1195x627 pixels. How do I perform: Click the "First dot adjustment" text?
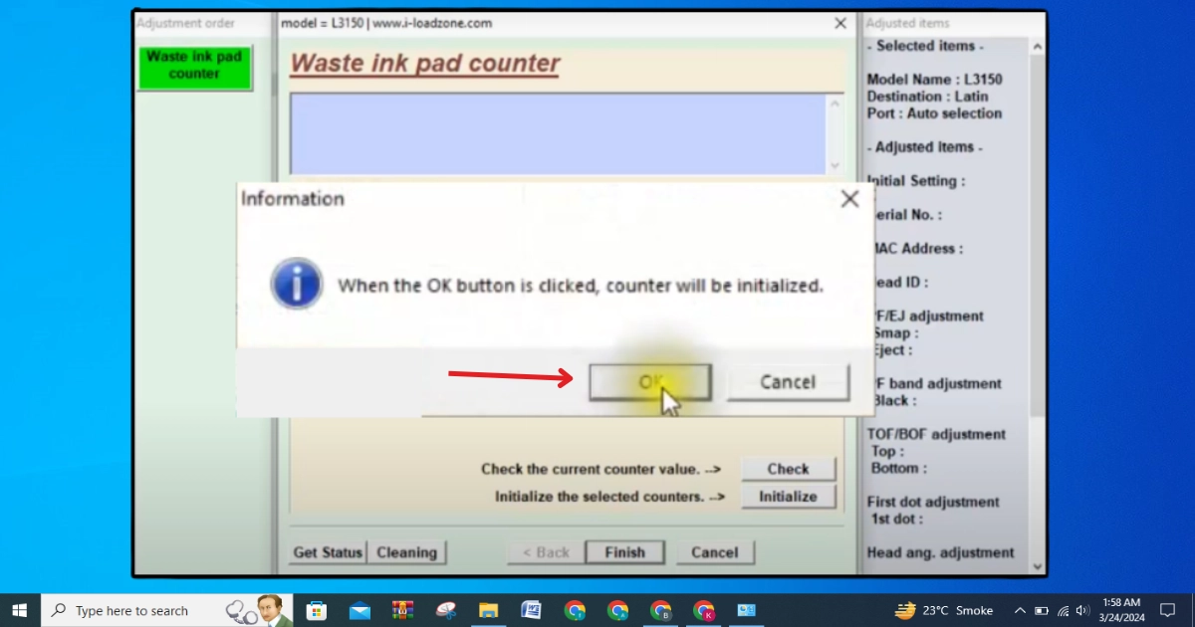pyautogui.click(x=933, y=502)
